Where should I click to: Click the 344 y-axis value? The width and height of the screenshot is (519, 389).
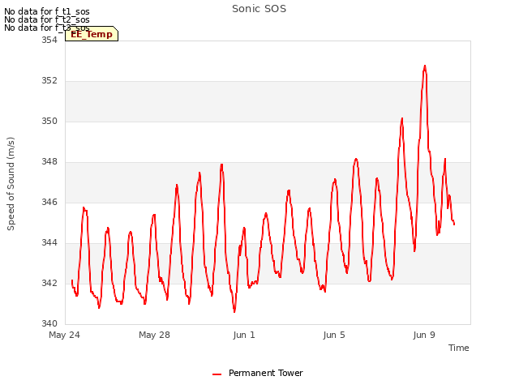[49, 243]
